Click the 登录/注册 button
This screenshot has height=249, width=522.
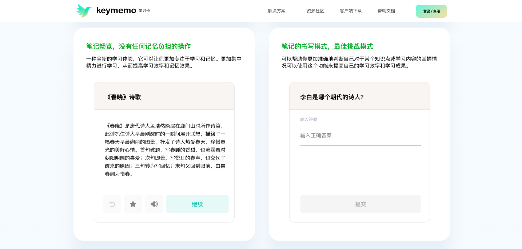pyautogui.click(x=431, y=11)
